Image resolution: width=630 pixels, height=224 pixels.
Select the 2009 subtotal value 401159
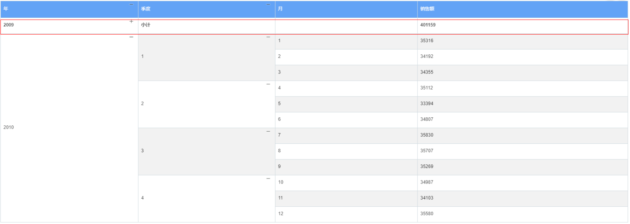tap(428, 25)
